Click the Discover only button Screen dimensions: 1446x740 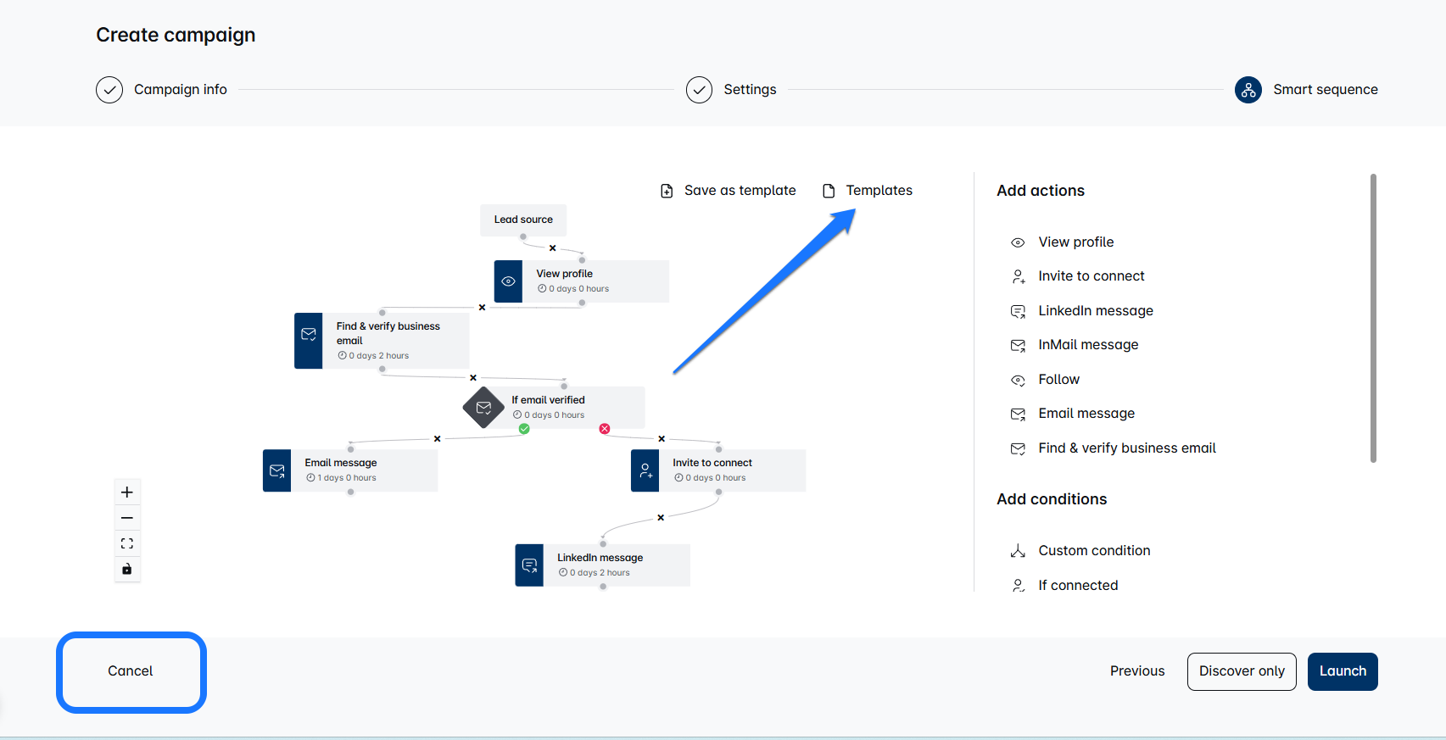pos(1242,671)
